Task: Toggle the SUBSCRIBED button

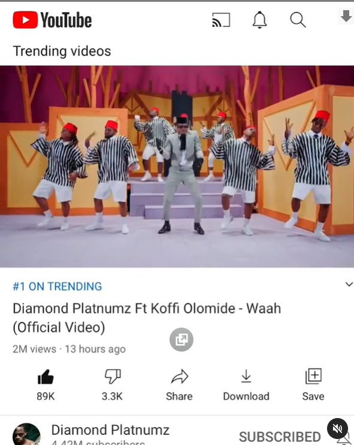Action: pyautogui.click(x=280, y=437)
